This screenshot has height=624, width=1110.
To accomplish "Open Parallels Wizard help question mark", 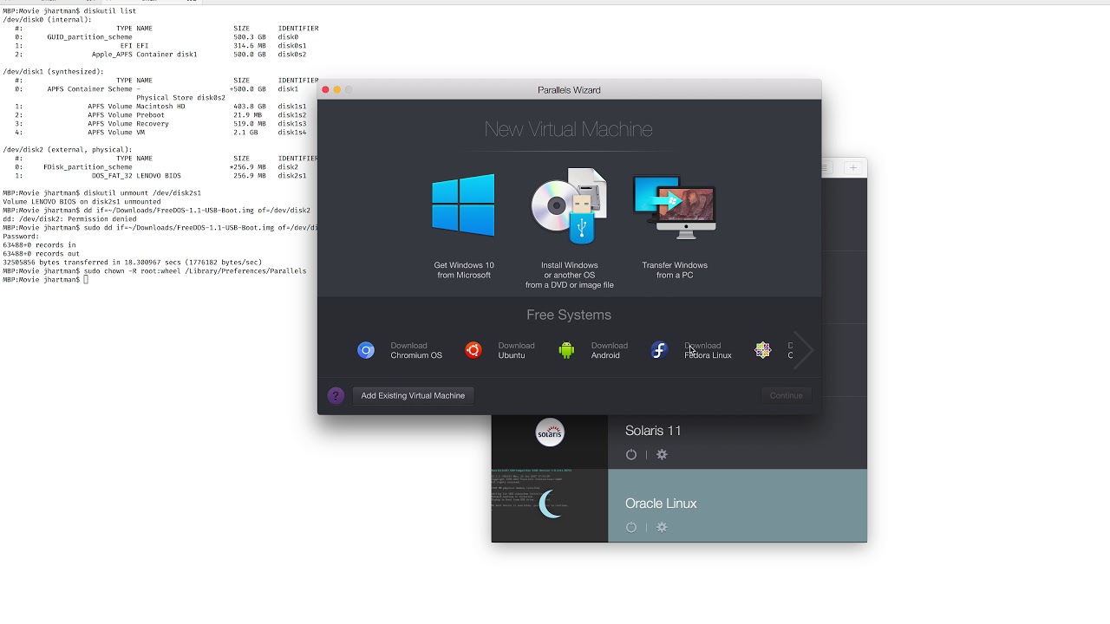I will point(336,395).
